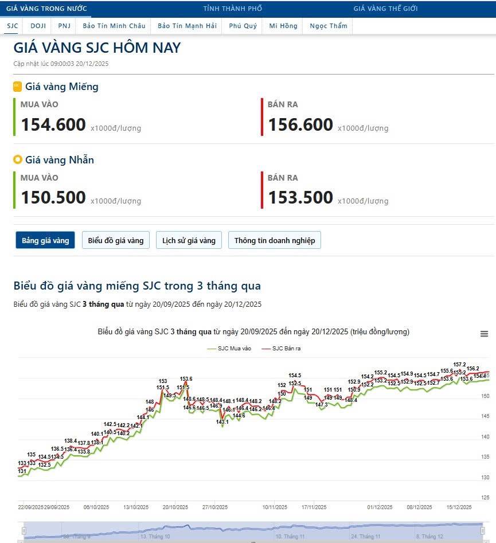View Thông tin doanh nghiệp

[274, 240]
